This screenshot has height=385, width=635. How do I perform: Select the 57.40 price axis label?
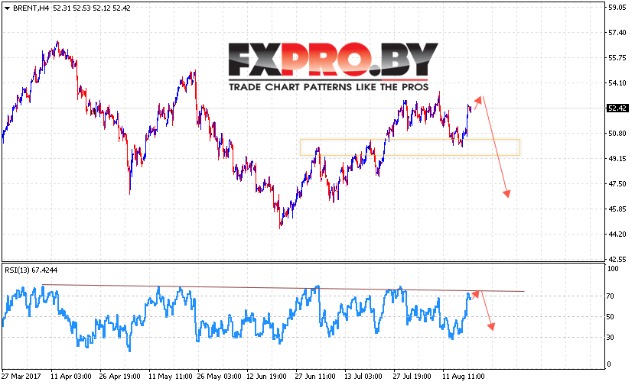(x=617, y=32)
